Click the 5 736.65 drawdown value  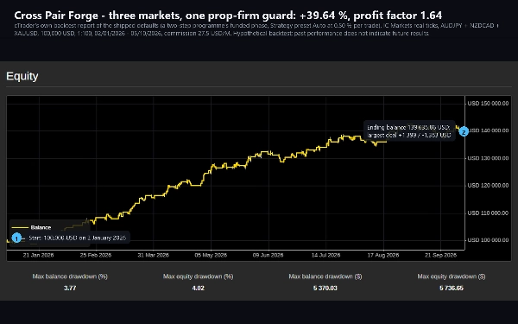(x=452, y=289)
